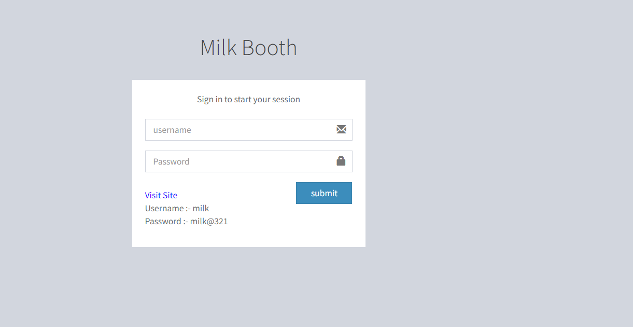633x327 pixels.
Task: Click inside the username input field
Action: click(233, 129)
